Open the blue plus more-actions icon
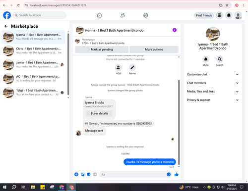 point(76,174)
